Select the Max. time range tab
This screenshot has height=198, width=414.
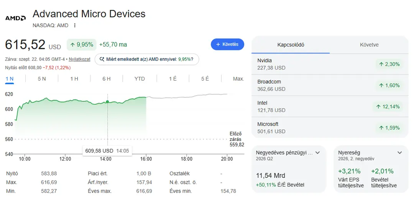tap(238, 78)
